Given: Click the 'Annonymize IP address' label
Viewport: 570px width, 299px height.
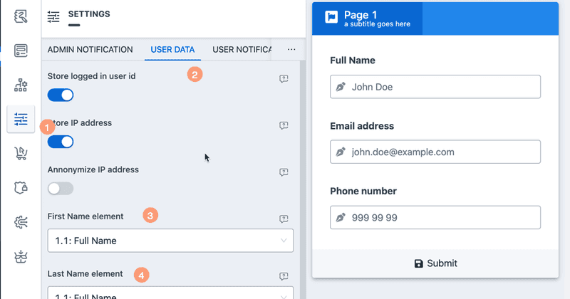Looking at the screenshot, I should point(93,169).
